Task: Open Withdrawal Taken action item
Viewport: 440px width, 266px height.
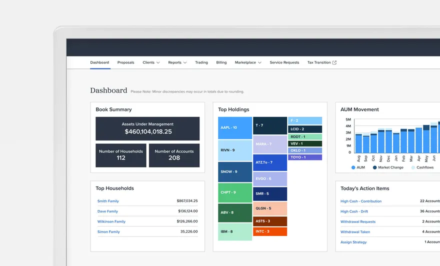Action: point(355,232)
